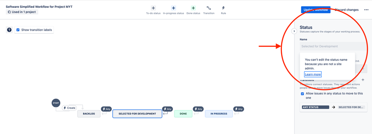Toggle Allow issues in any status checkbox

pyautogui.click(x=302, y=94)
